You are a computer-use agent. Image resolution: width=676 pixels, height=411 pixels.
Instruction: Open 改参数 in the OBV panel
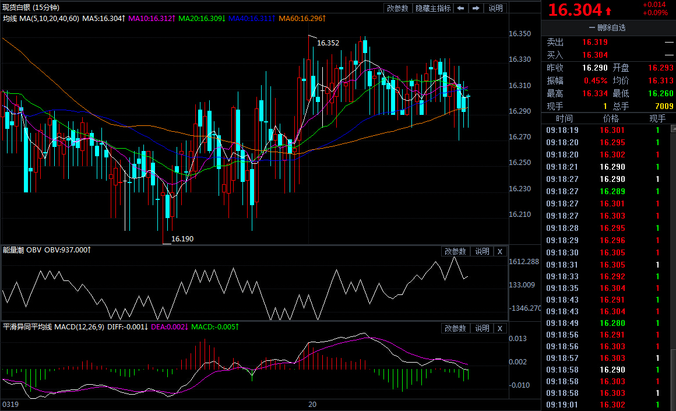coord(455,251)
